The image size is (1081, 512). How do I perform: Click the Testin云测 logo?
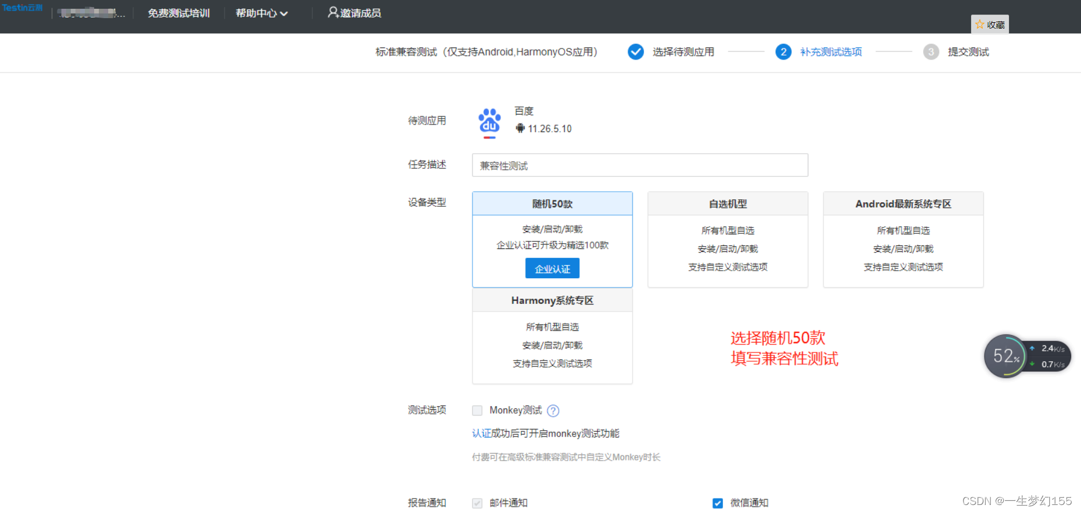[22, 8]
